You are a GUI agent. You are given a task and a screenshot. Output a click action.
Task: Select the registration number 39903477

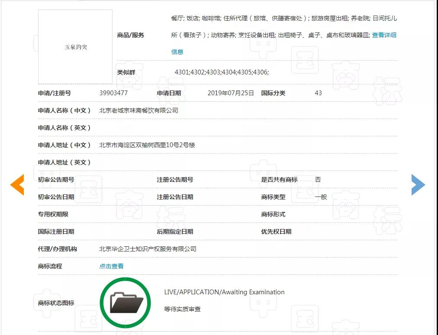point(113,93)
